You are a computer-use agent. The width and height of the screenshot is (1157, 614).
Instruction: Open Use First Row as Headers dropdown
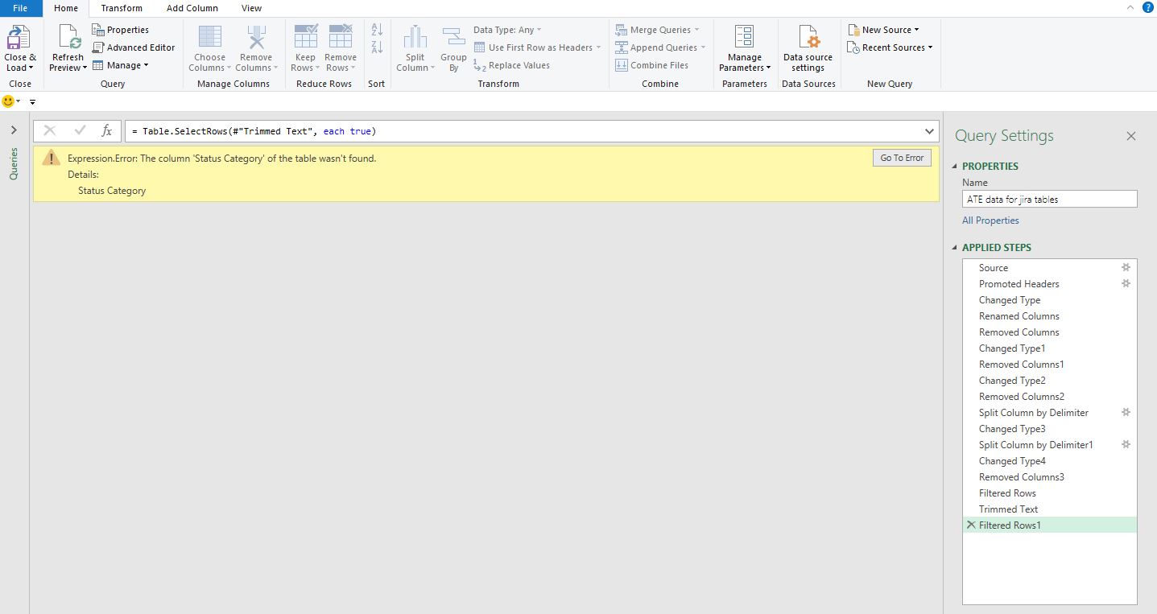coord(537,47)
